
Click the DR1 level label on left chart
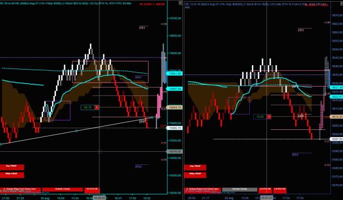(x=142, y=28)
